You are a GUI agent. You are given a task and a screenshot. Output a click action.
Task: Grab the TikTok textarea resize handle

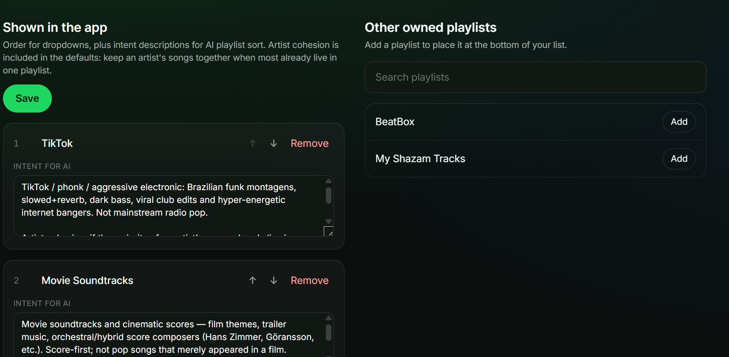(329, 231)
